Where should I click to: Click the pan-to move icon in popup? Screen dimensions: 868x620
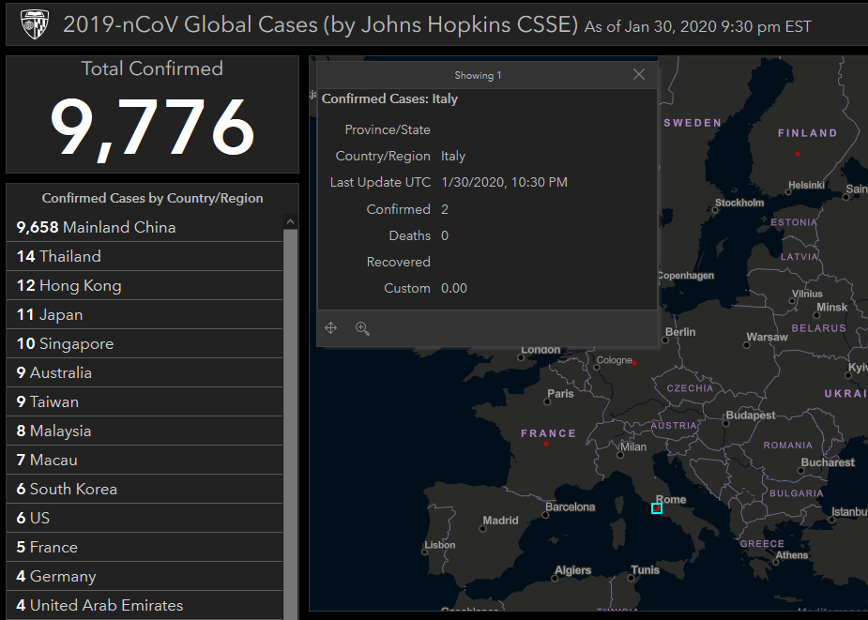pyautogui.click(x=331, y=327)
